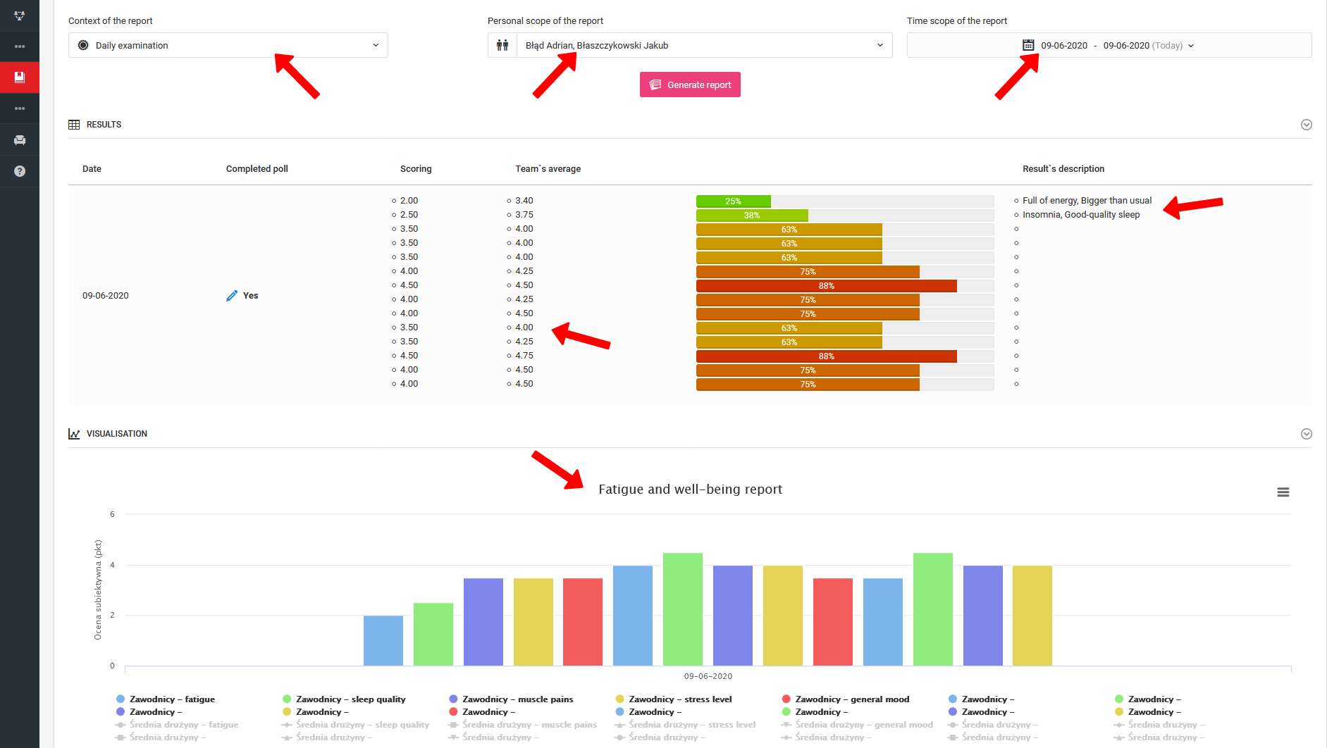The height and width of the screenshot is (748, 1327).
Task: Enable 'Średnia drużyny – muscle pains' legend series
Action: tap(529, 725)
